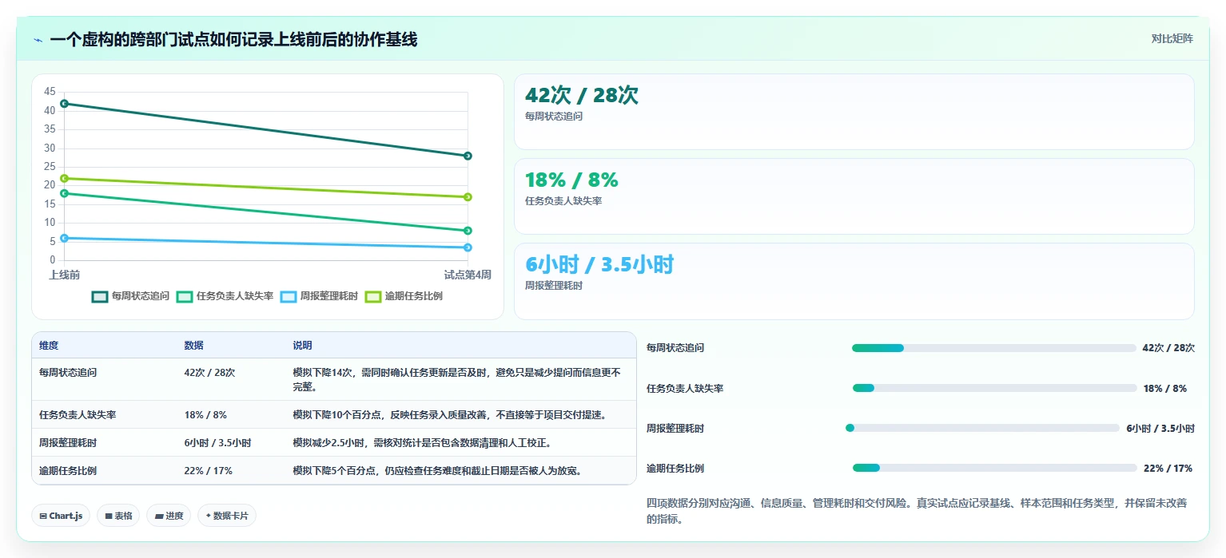Viewport: 1226px width, 558px height.
Task: Select the 数据卡片 chip
Action: (x=227, y=516)
